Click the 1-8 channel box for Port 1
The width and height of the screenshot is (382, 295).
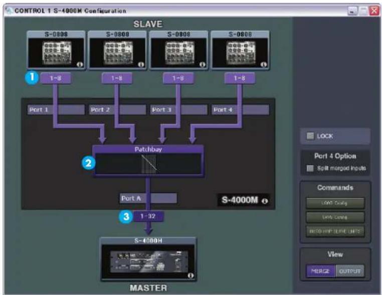pyautogui.click(x=56, y=78)
